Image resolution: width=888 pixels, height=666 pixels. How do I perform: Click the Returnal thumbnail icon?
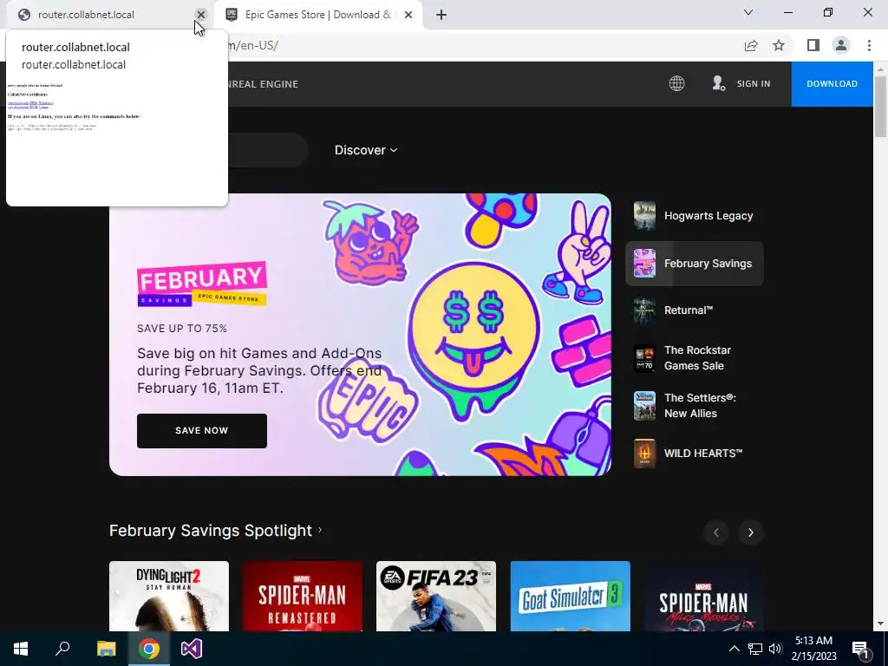pyautogui.click(x=644, y=310)
